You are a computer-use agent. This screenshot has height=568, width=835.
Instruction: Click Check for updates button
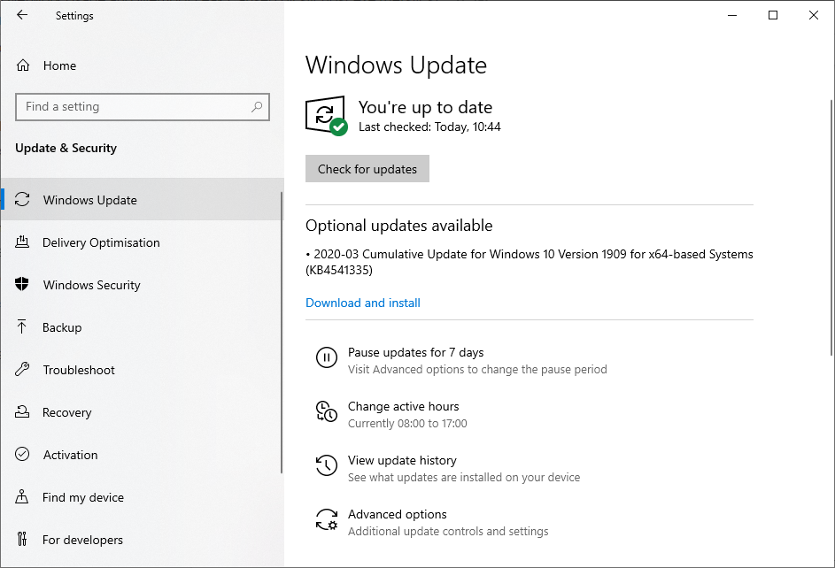tap(367, 169)
